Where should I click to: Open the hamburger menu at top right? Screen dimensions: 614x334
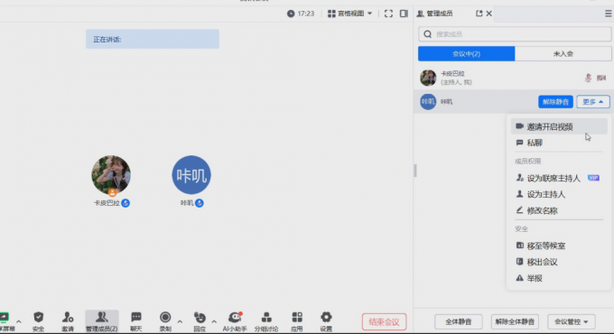pos(608,14)
